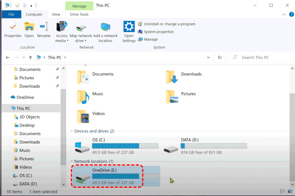The image size is (295, 196).
Task: Select This PC in navigation pane
Action: pos(31,108)
